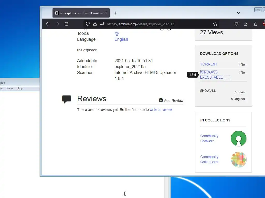Click the Community Collections colorful thumbnail

[238, 159]
